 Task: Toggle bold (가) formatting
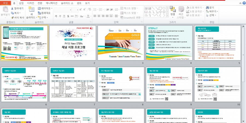coord(56,16)
